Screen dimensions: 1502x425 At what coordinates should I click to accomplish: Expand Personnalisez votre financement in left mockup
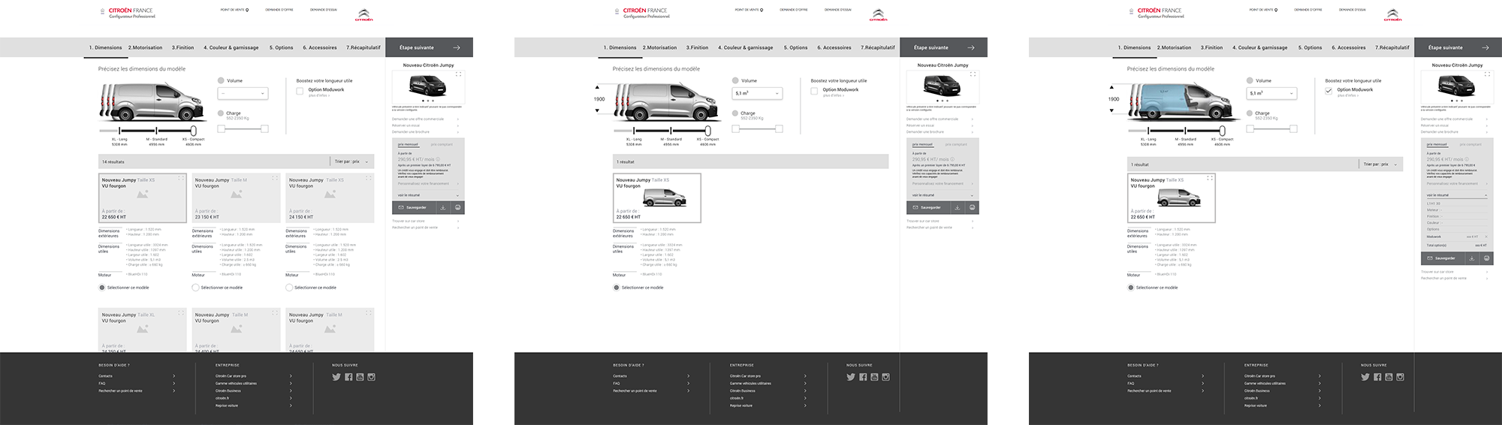coord(428,184)
